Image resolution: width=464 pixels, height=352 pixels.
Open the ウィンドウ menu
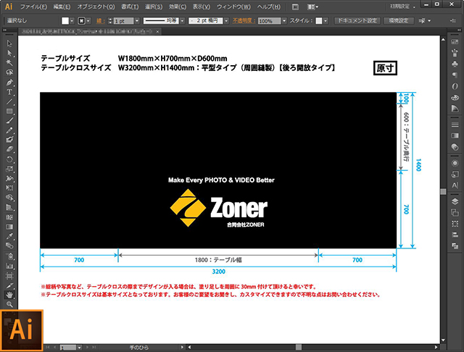click(x=233, y=7)
